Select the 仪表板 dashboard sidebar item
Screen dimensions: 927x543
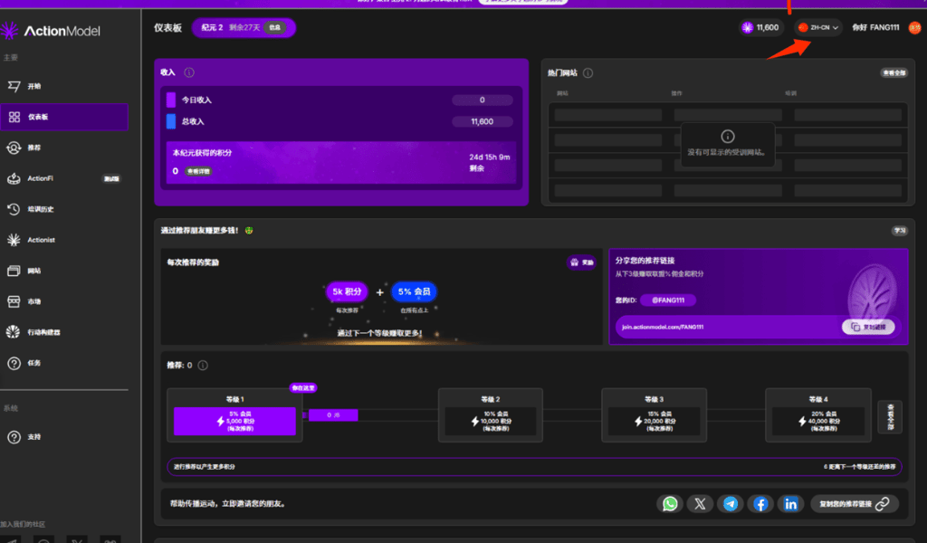(x=64, y=117)
